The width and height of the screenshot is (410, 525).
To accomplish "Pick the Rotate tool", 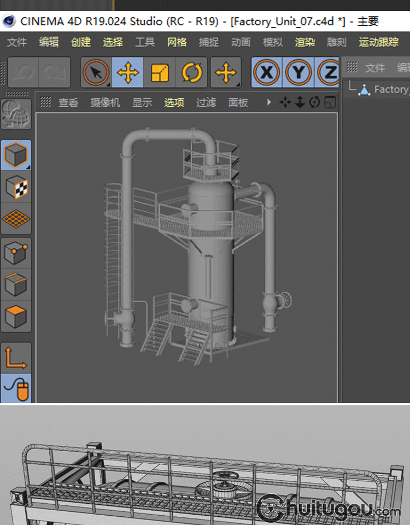I will click(x=191, y=73).
